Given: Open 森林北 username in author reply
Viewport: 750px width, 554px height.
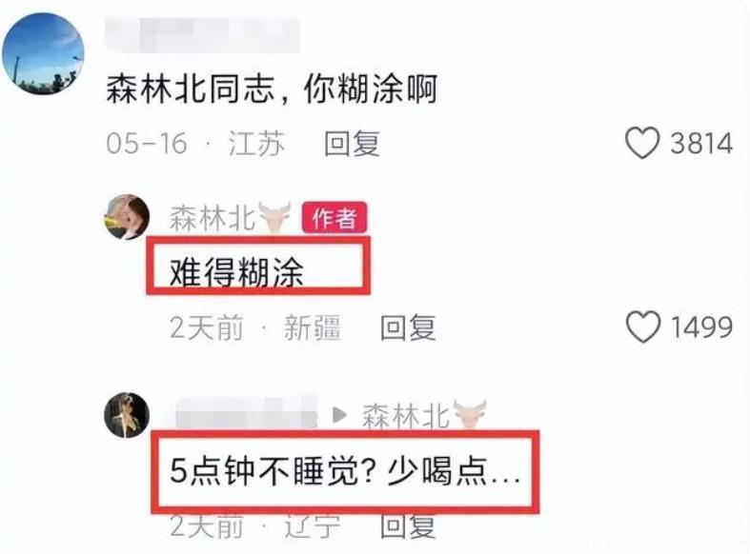Looking at the screenshot, I should (213, 218).
